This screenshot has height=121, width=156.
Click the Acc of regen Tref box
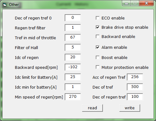135,77
